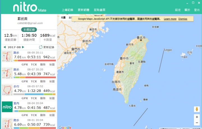Click Learn more in the Google Maps warning

pyautogui.click(x=170, y=19)
